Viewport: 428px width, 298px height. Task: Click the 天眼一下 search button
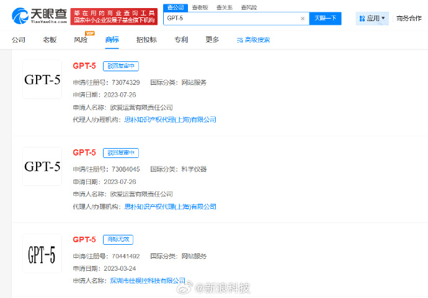point(325,18)
